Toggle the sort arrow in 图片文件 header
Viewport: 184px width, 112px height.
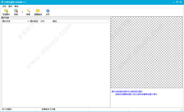[x=28, y=21]
